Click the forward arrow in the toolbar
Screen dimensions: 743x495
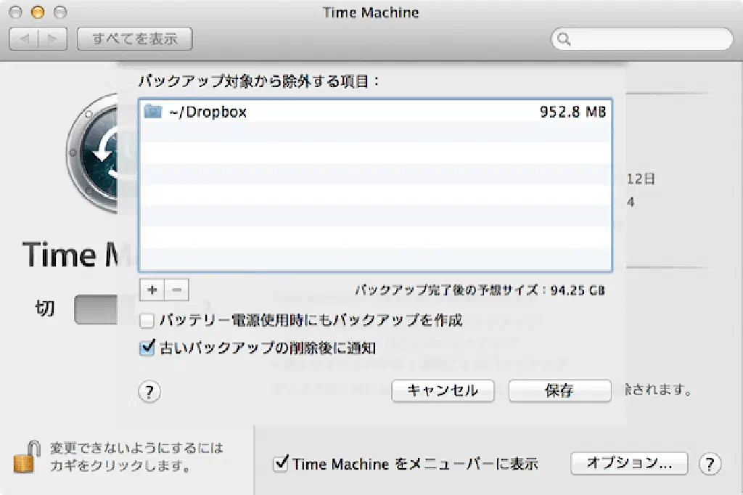click(54, 39)
